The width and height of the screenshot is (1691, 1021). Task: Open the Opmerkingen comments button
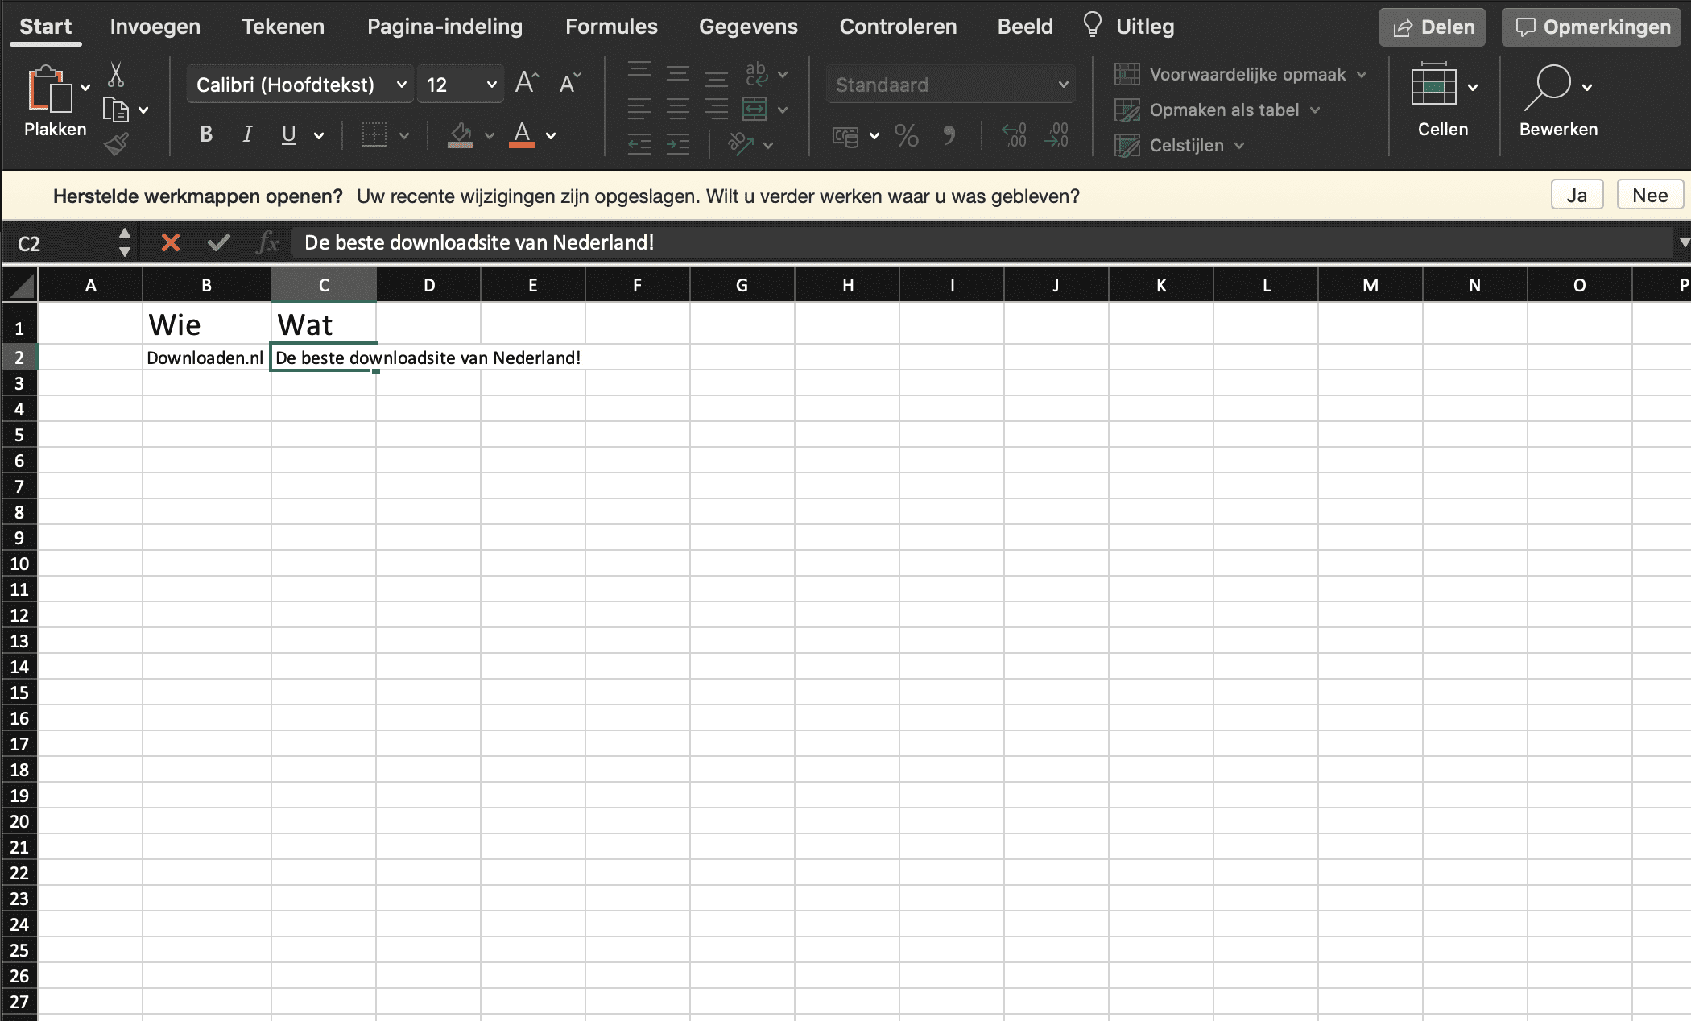pos(1592,27)
